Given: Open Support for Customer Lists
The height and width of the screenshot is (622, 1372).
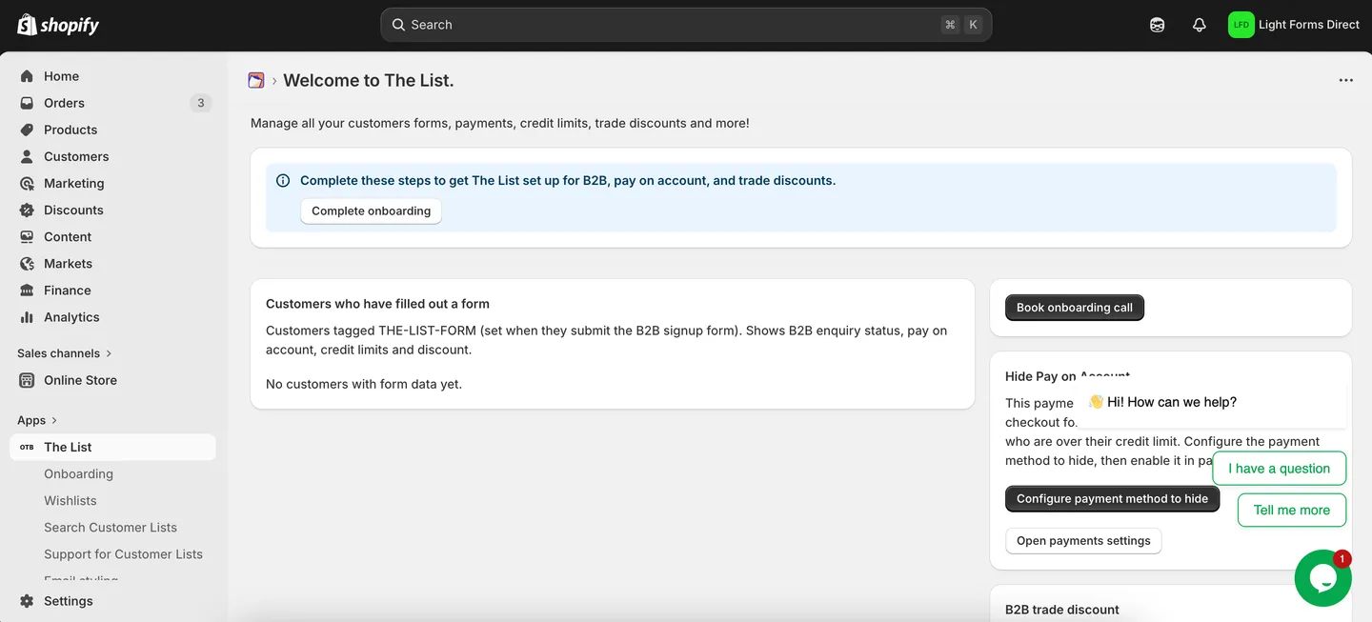Looking at the screenshot, I should click(123, 553).
